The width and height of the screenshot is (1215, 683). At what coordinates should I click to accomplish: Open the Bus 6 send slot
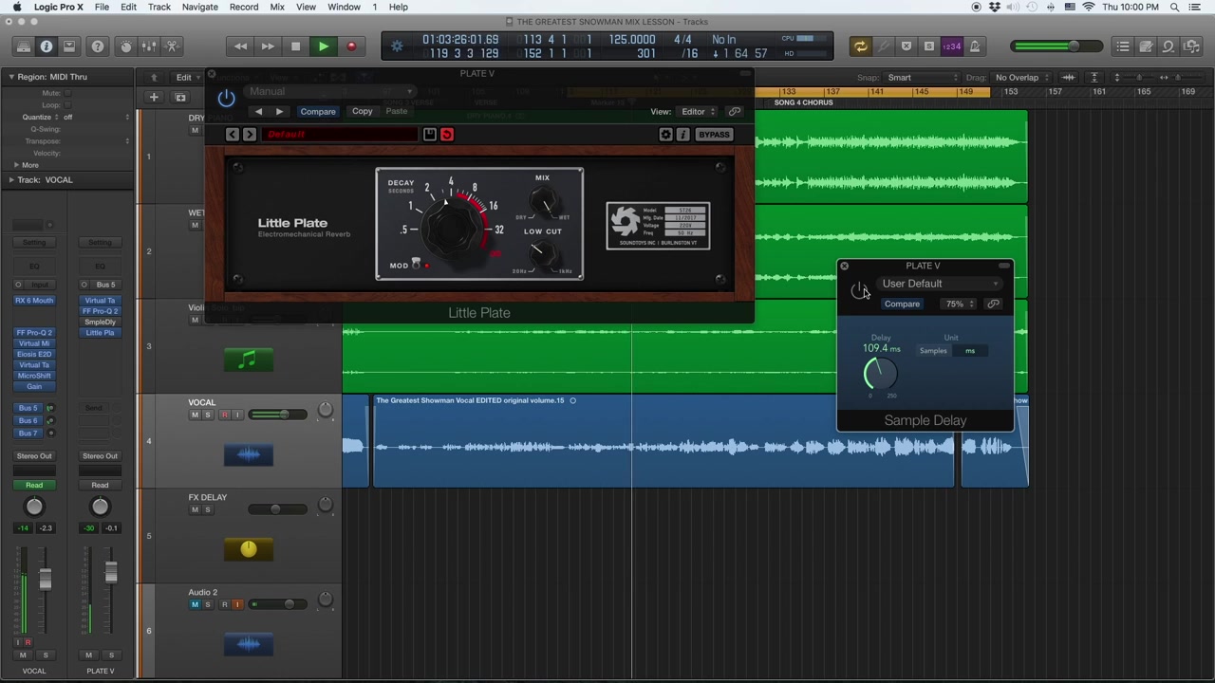[x=28, y=420]
